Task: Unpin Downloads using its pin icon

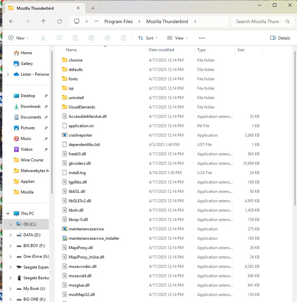Action: point(46,106)
